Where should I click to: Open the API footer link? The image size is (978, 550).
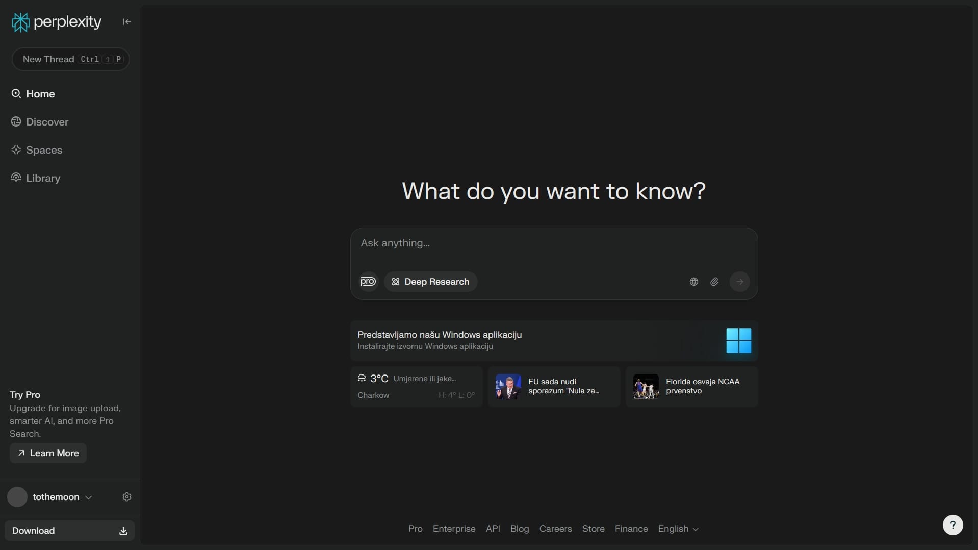(493, 529)
